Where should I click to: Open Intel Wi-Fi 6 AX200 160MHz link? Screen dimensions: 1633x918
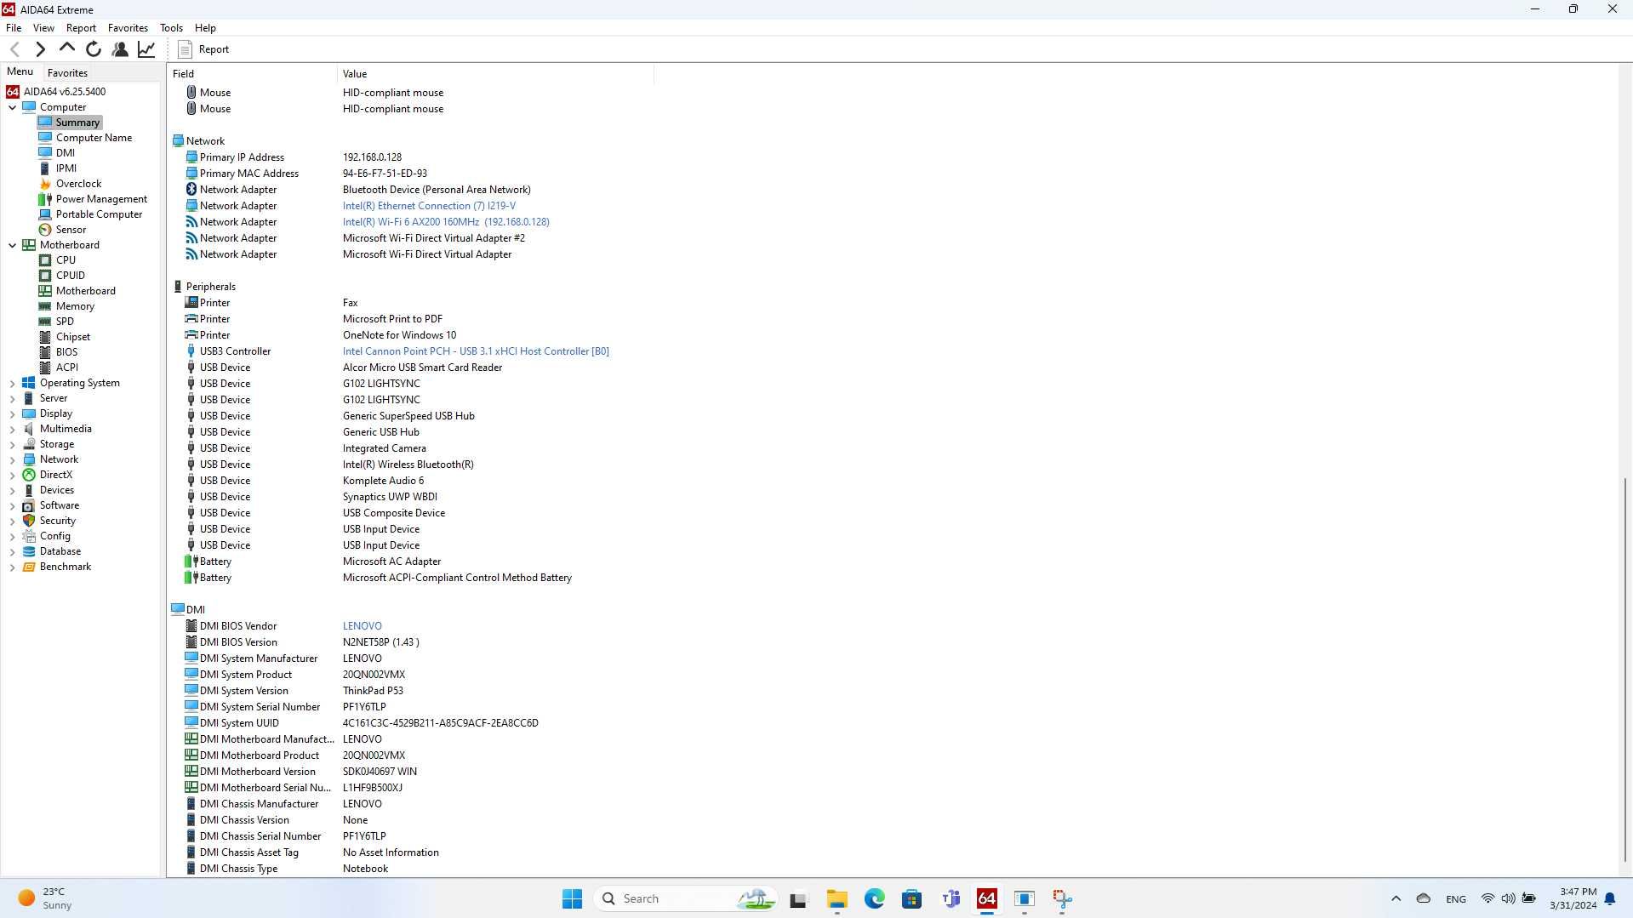point(446,222)
